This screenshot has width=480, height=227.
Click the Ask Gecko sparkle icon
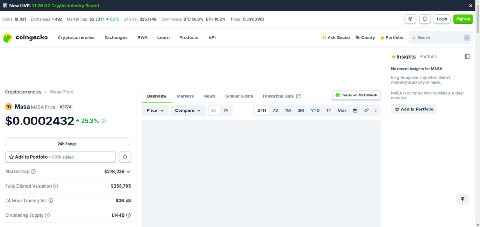(324, 37)
